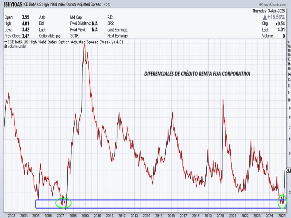The image size is (291, 218).
Task: Click the 2008 label on the time axis
Action: point(73,215)
